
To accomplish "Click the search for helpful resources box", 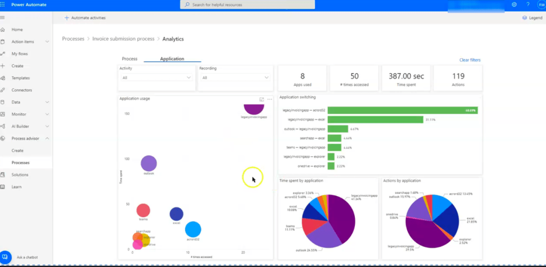I will (x=248, y=5).
